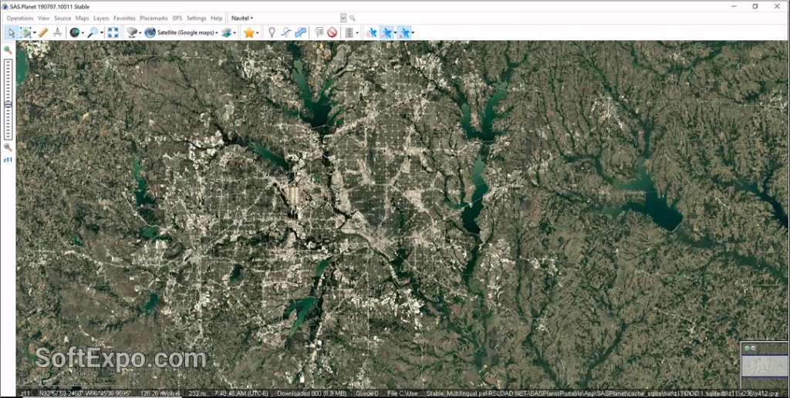Click the zoom out magnifier below slider

(8, 147)
